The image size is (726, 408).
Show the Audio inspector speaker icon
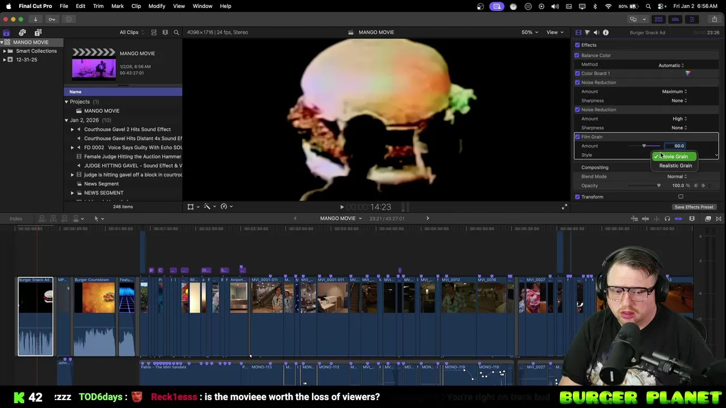(596, 32)
